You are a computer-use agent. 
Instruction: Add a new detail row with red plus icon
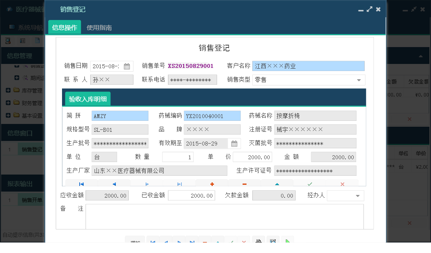click(x=212, y=184)
